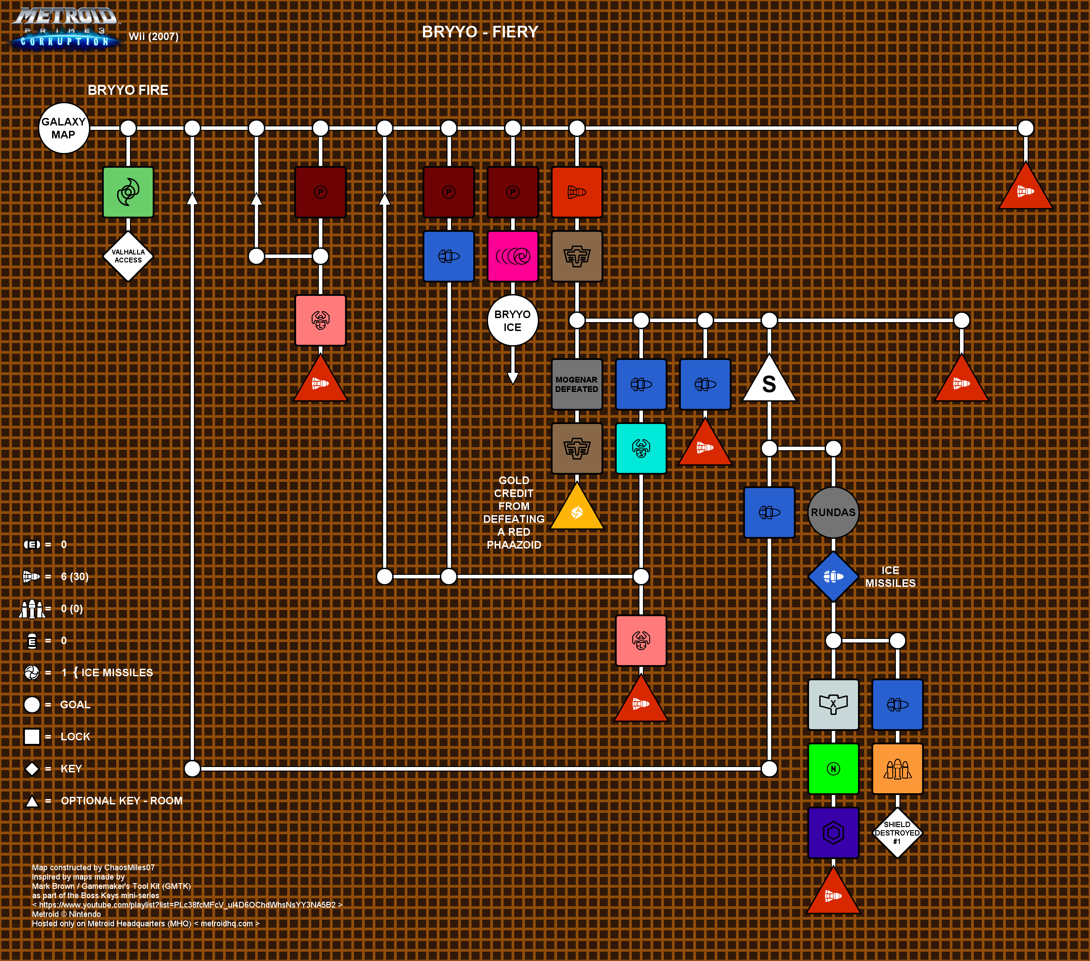The width and height of the screenshot is (1090, 961).
Task: Select the upgrade legend icon beside ICE MISSILES
Action: tap(32, 673)
